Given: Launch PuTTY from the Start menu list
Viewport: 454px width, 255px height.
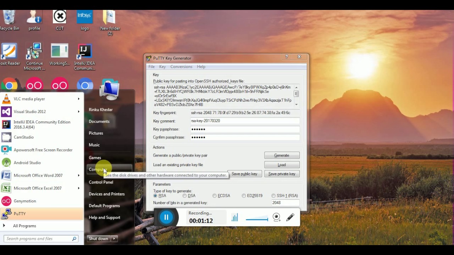Looking at the screenshot, I should tap(41, 214).
